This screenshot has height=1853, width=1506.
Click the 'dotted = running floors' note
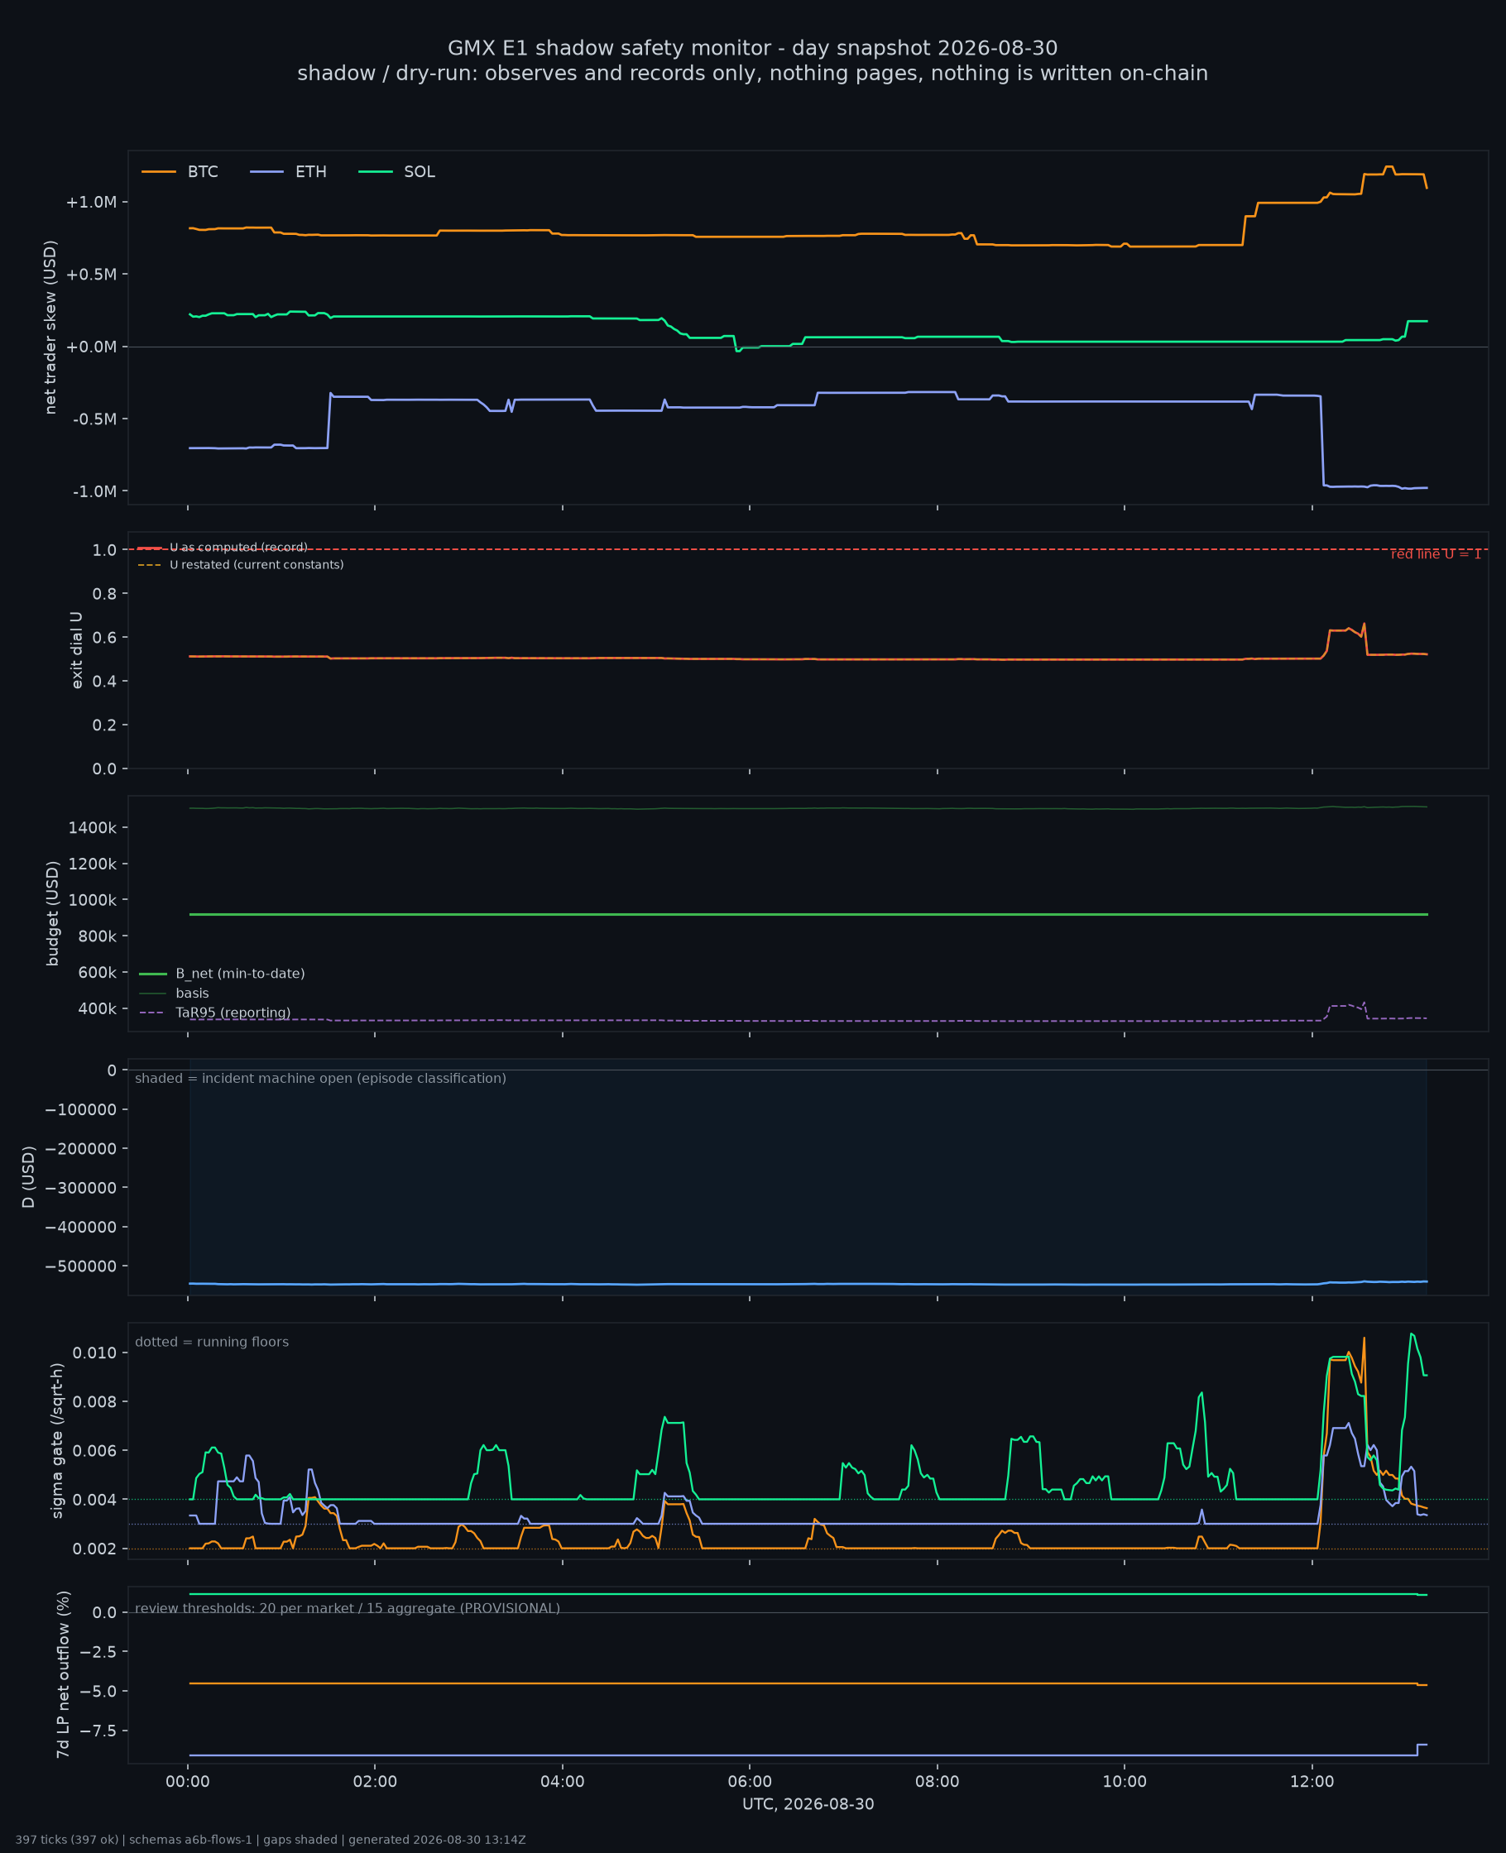(x=212, y=1342)
